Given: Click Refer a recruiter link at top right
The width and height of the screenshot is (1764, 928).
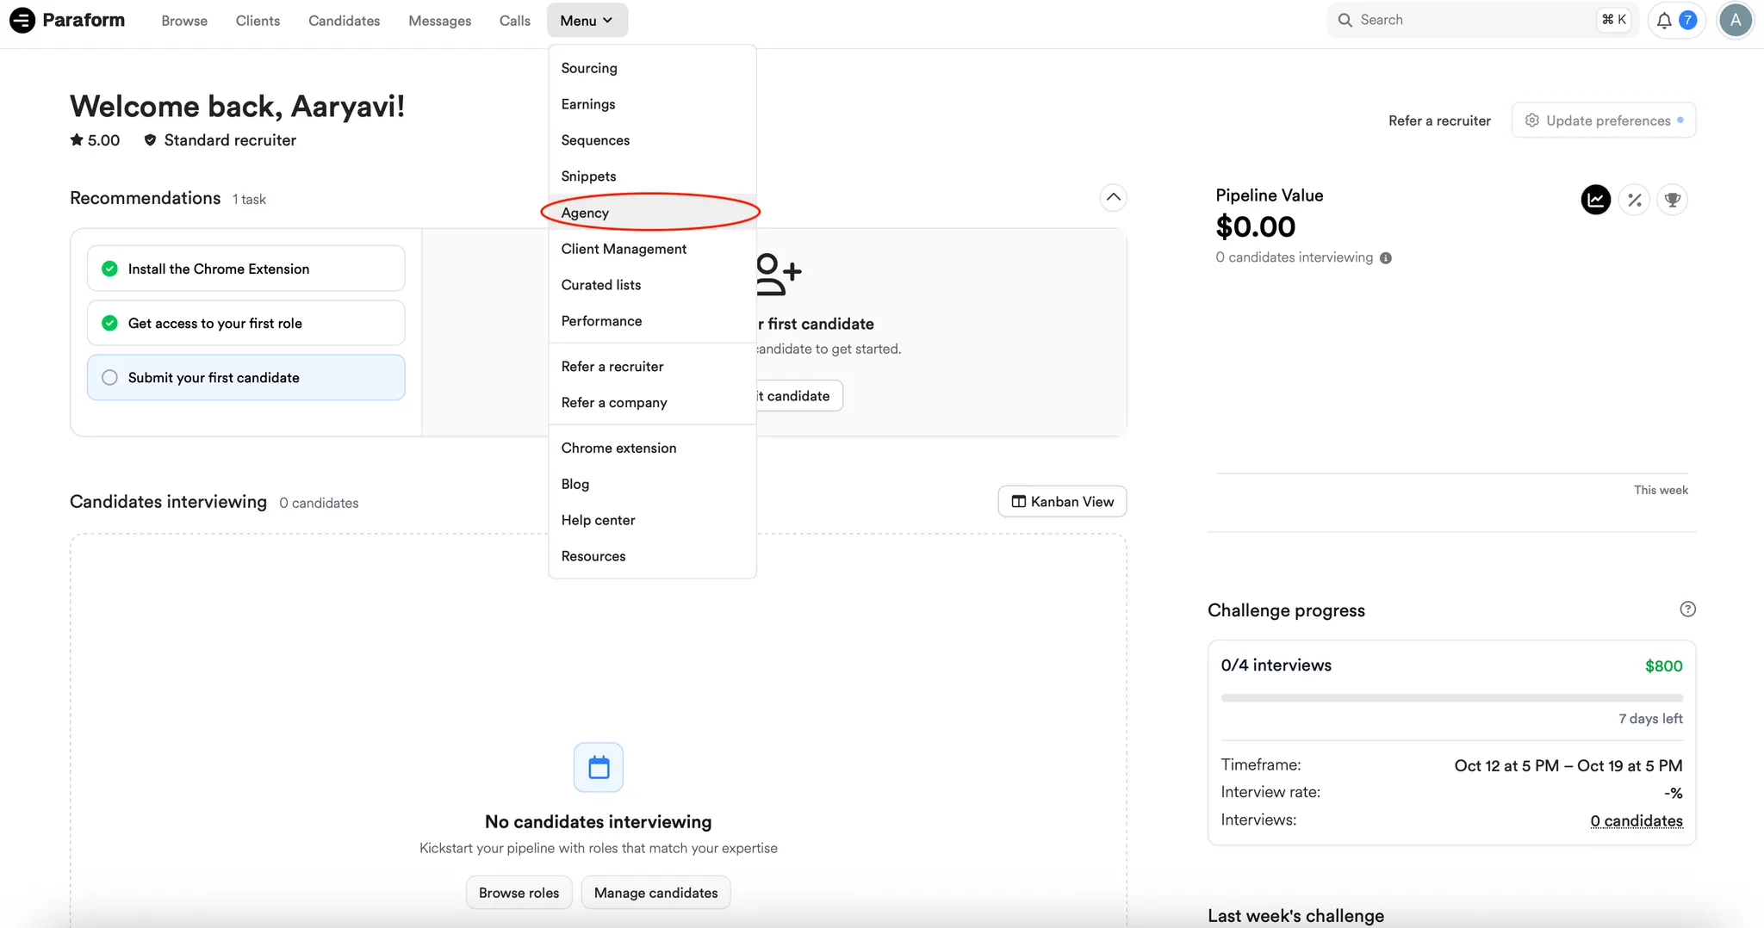Looking at the screenshot, I should pos(1439,121).
